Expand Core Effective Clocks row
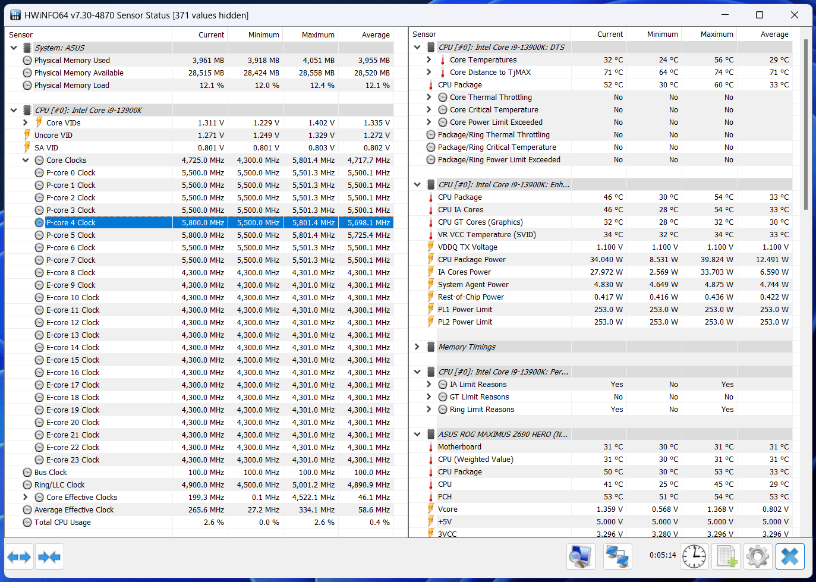This screenshot has width=816, height=582. tap(26, 497)
